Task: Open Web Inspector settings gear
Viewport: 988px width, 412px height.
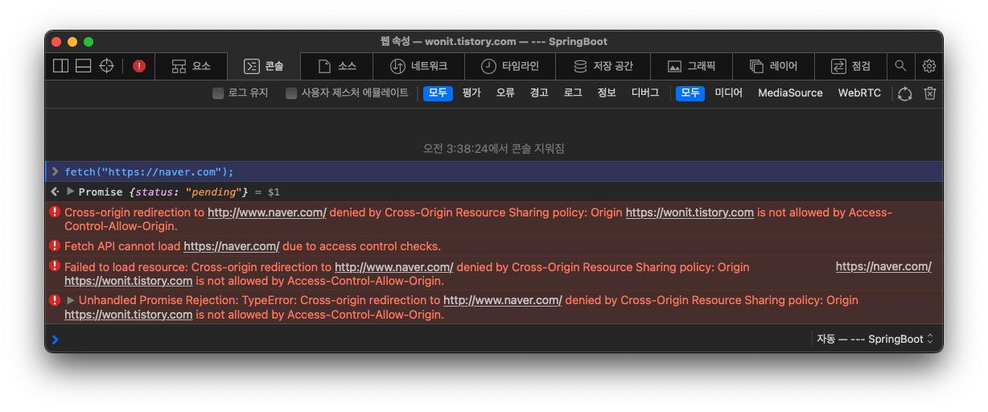Action: [x=929, y=66]
